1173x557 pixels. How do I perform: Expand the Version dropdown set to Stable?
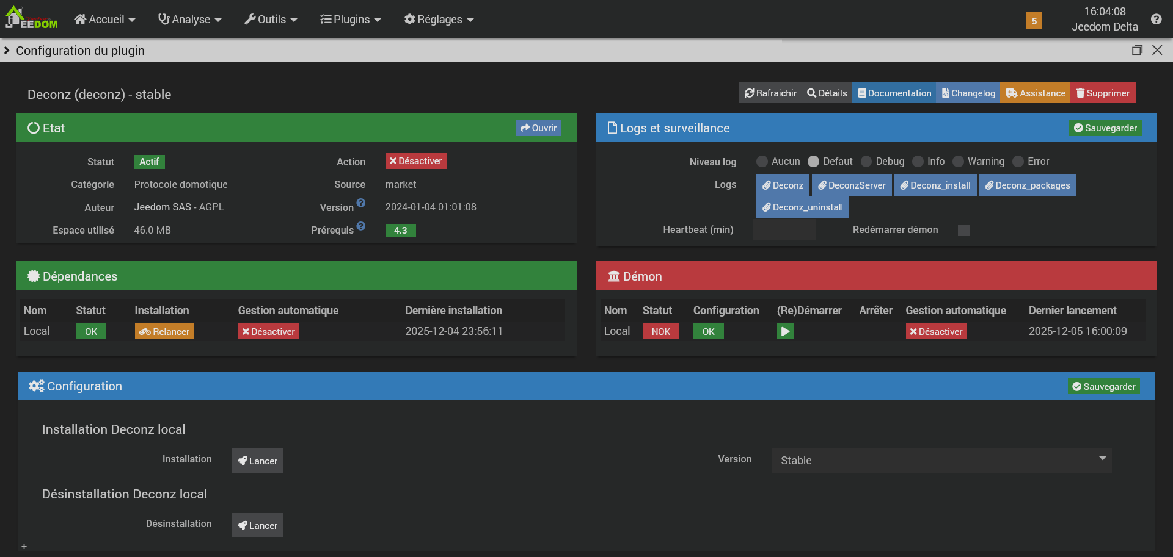tap(941, 461)
